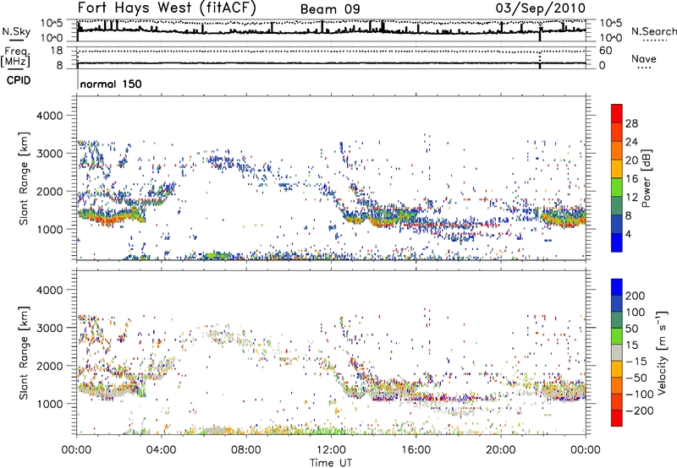The image size is (677, 468).
Task: Click the Velocity color bar value '-200'
Action: point(639,411)
